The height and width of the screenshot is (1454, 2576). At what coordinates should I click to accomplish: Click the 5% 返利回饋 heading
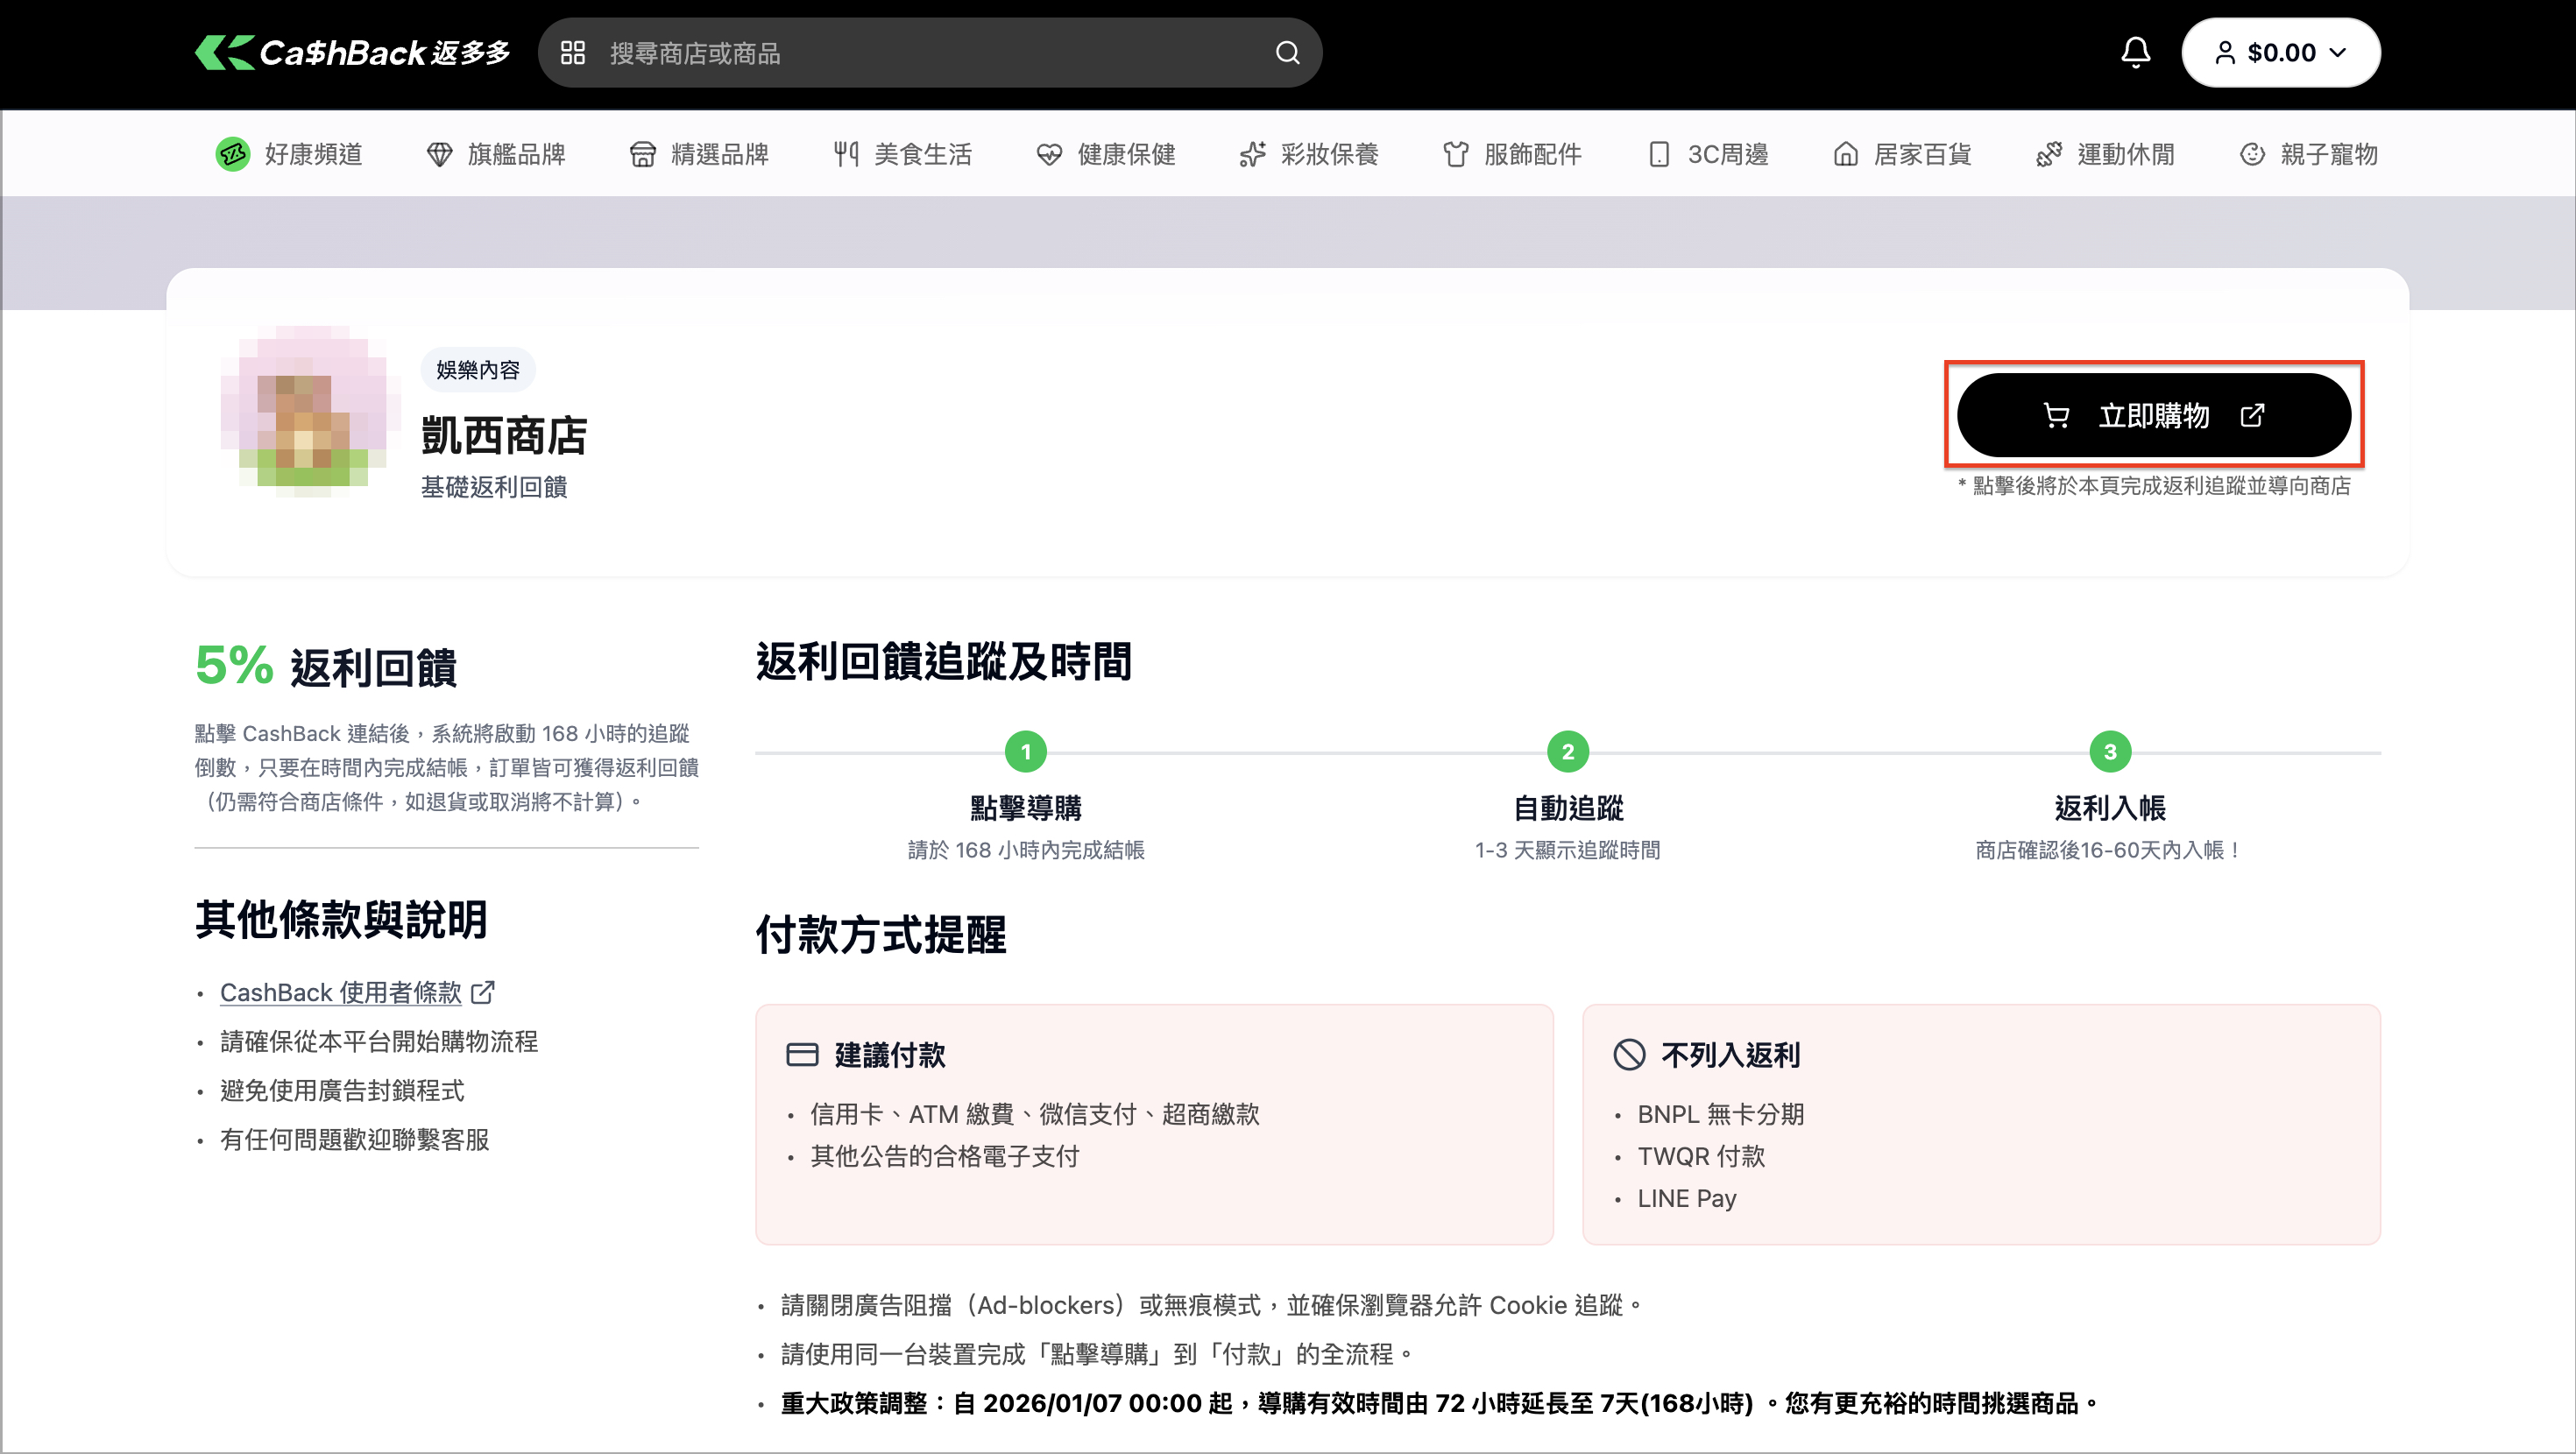tap(326, 666)
